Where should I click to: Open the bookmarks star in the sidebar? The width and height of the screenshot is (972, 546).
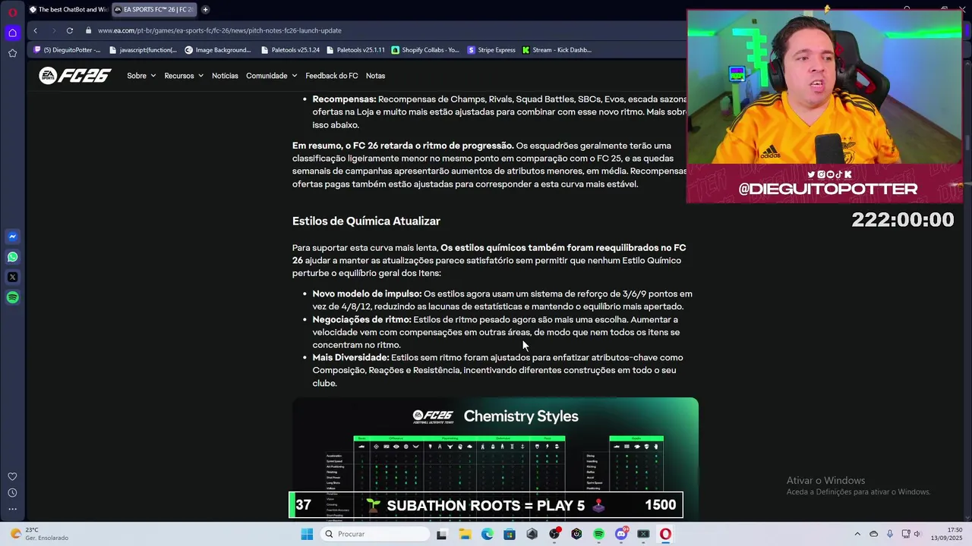(12, 53)
